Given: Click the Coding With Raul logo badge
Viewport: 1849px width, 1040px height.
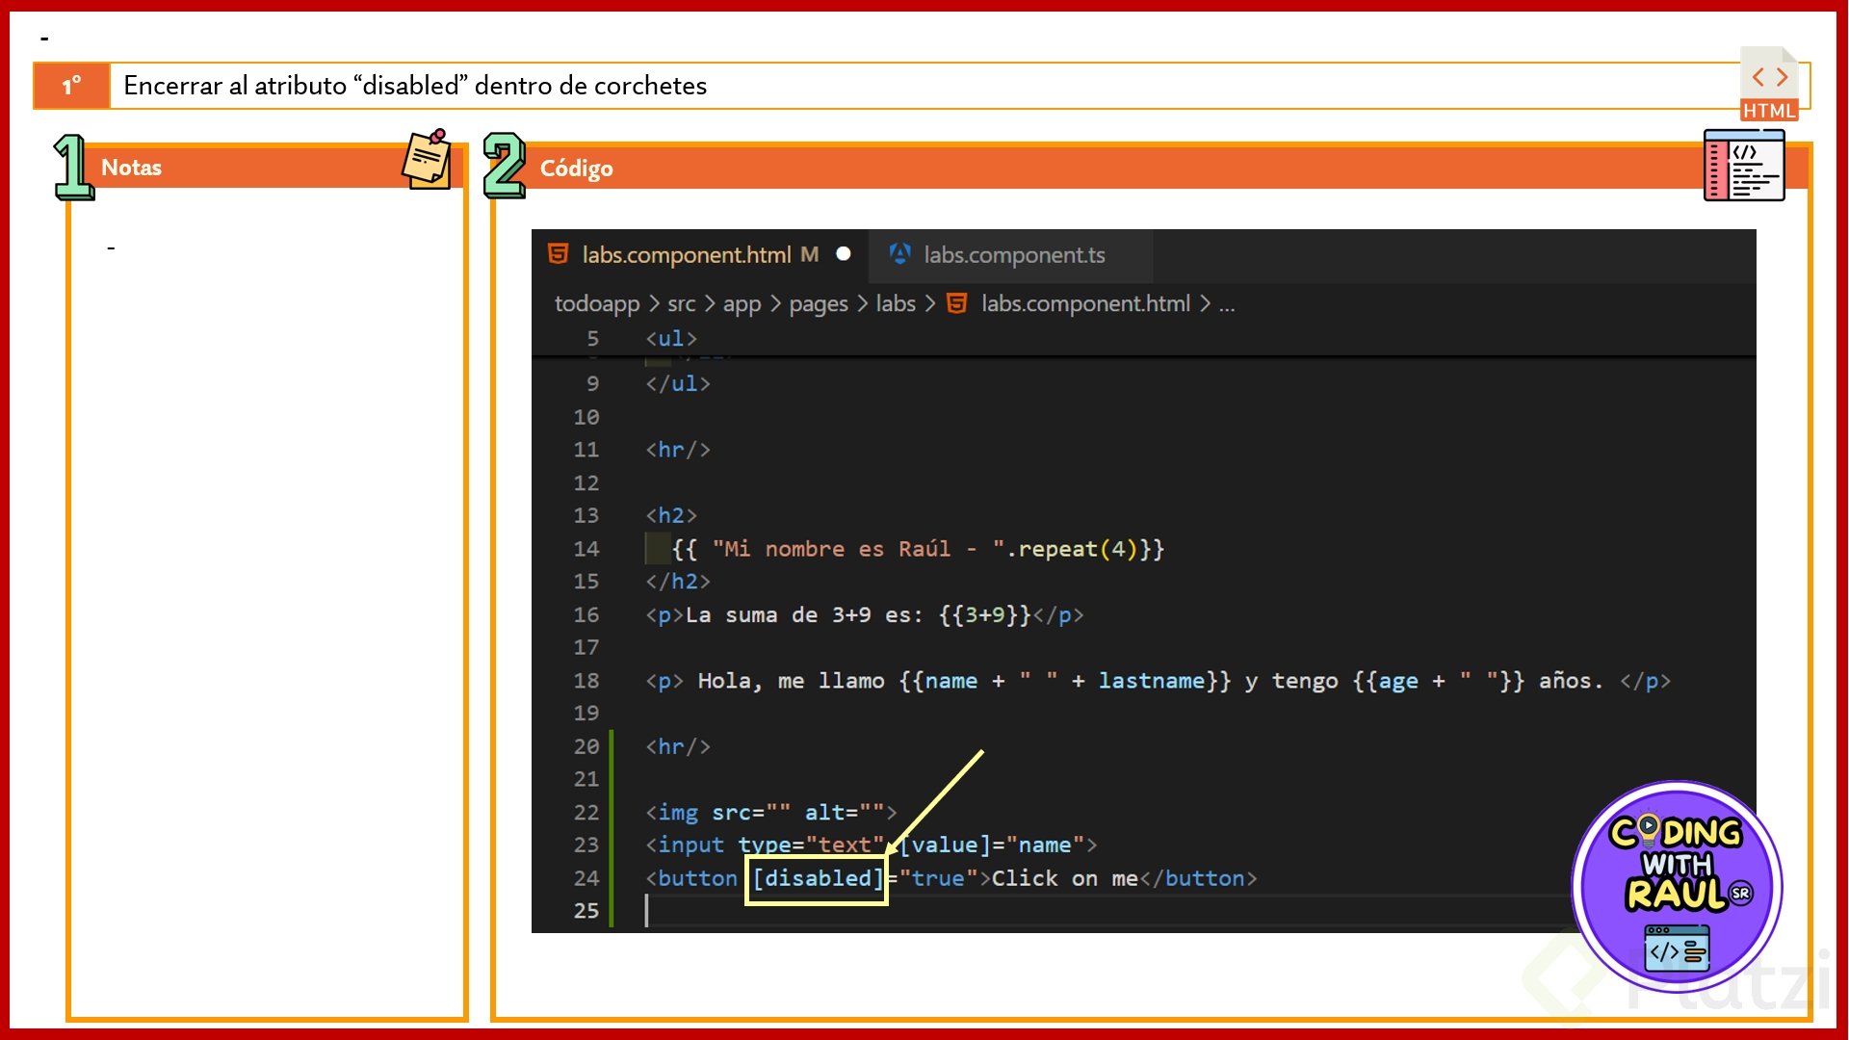Looking at the screenshot, I should pos(1677,886).
